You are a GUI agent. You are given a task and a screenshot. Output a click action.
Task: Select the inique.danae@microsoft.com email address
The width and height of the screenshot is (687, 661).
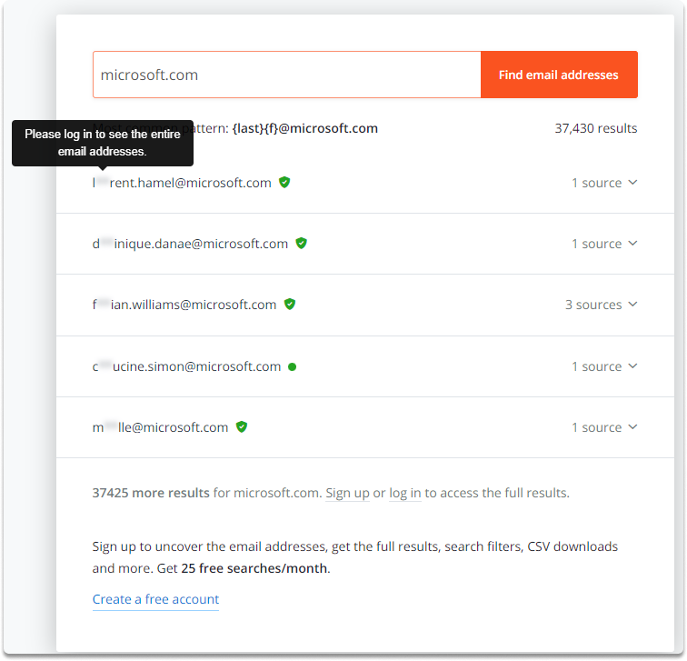pyautogui.click(x=190, y=244)
